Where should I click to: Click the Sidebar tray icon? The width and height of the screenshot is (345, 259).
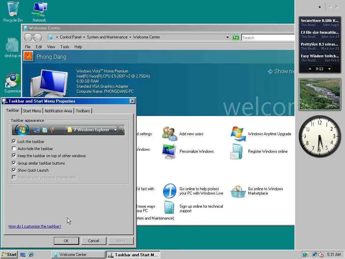[x=305, y=255]
